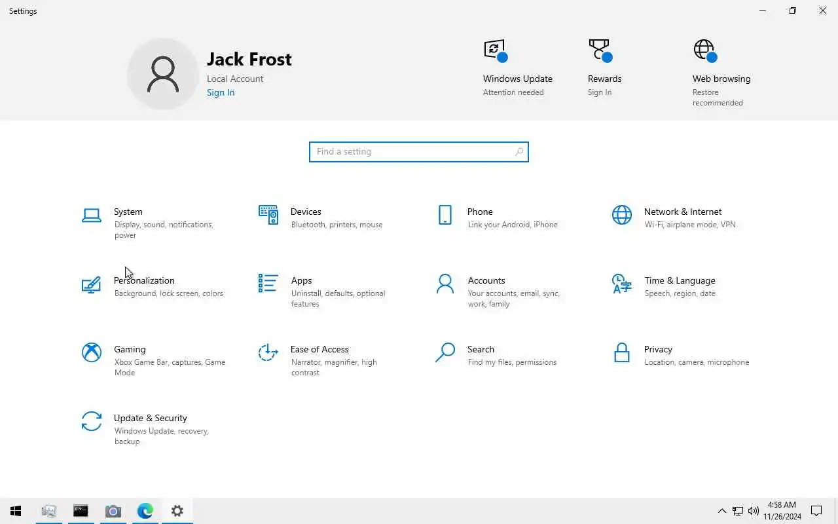
Task: Select the Accounts person icon
Action: tap(445, 284)
